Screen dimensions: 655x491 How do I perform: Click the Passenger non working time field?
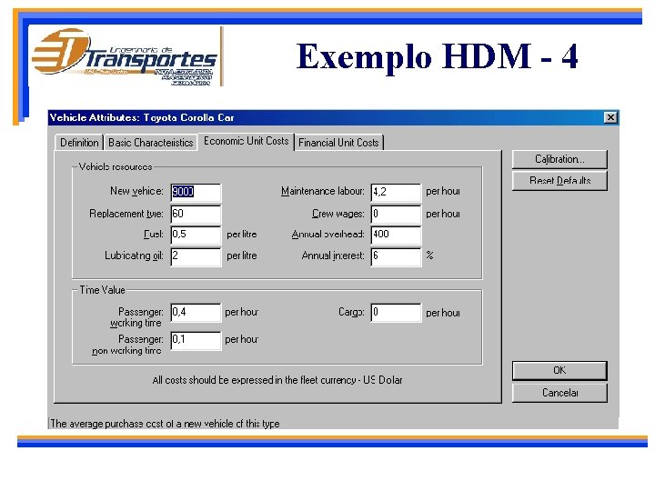point(196,340)
